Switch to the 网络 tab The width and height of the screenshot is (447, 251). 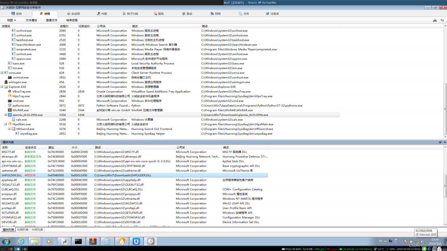(x=215, y=14)
